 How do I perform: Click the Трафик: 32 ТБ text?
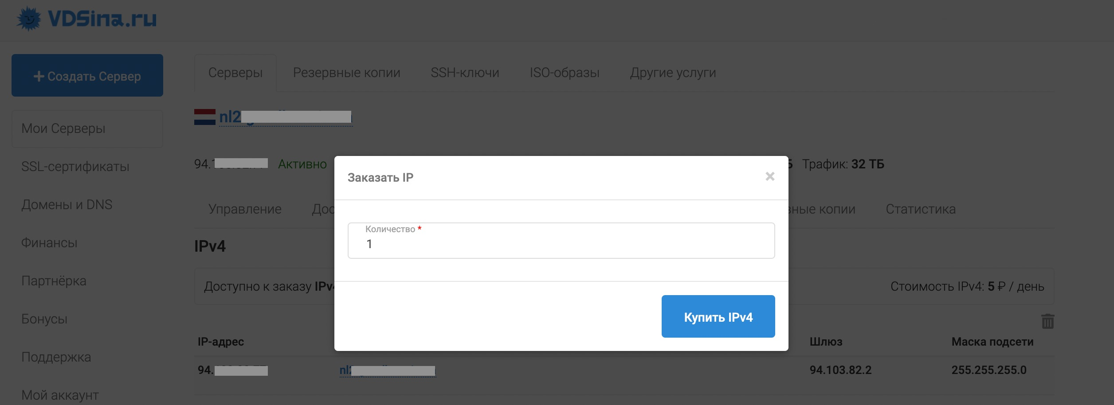(843, 164)
